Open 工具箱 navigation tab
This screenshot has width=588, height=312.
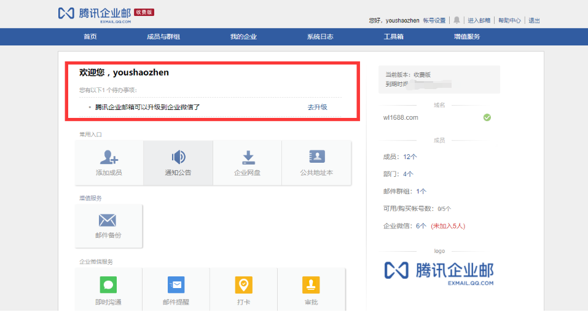point(393,37)
